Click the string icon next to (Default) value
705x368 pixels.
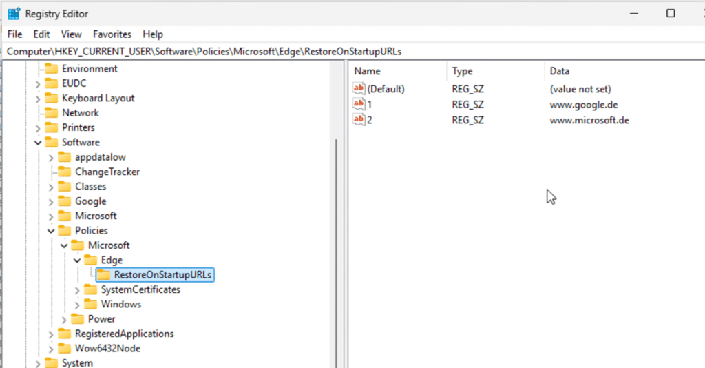[358, 89]
